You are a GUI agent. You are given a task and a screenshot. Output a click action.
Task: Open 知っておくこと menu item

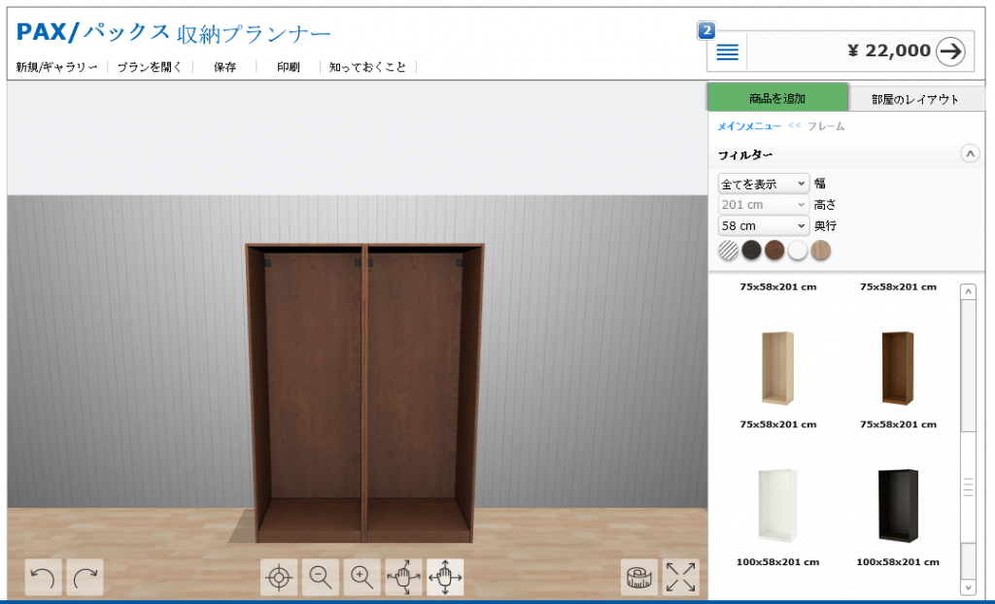point(367,67)
